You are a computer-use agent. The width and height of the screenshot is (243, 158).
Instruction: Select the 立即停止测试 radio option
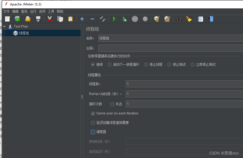[192, 65]
